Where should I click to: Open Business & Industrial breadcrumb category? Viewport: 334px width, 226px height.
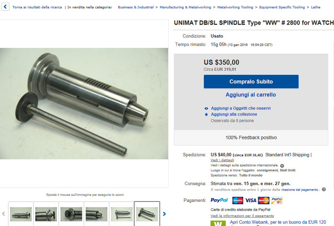pos(136,7)
